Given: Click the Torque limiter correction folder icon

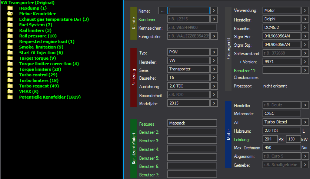Looking at the screenshot, I should pos(10,63).
